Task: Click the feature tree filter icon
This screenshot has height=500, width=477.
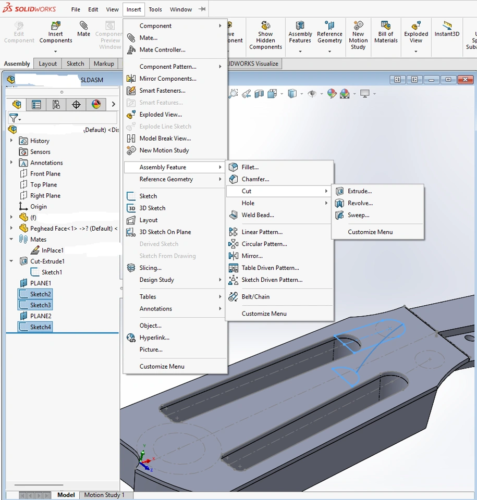Action: (x=14, y=118)
